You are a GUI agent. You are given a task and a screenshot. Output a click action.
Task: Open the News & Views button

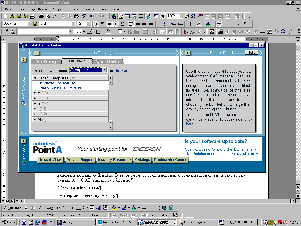50,160
